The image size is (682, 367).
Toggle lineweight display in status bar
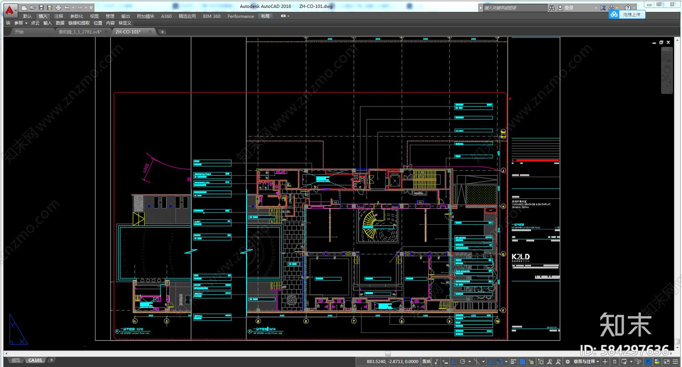[514, 361]
